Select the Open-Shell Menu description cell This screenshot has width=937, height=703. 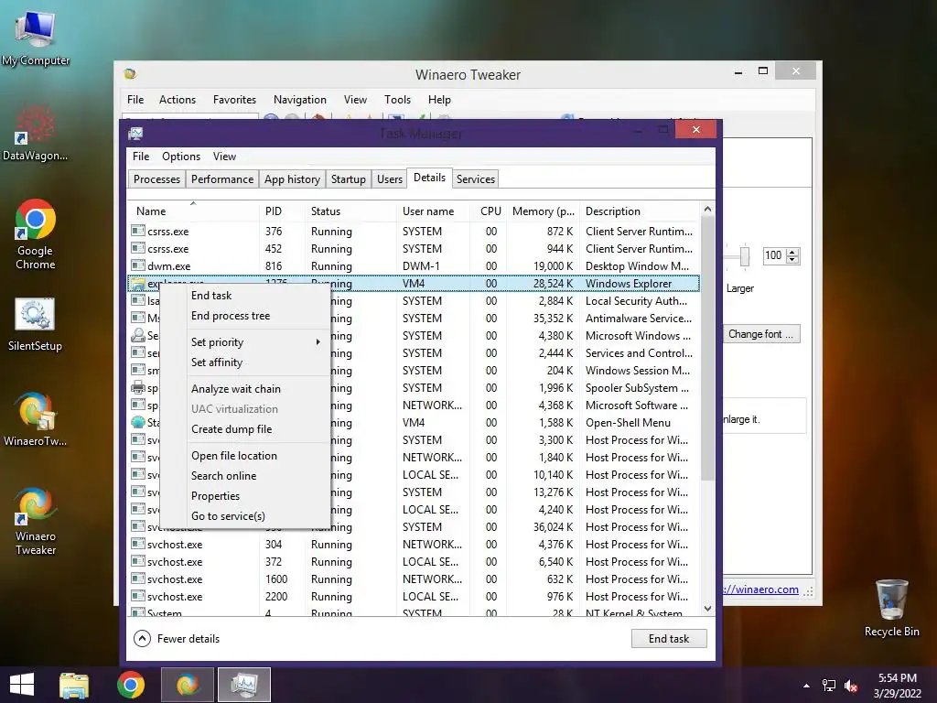click(x=640, y=423)
